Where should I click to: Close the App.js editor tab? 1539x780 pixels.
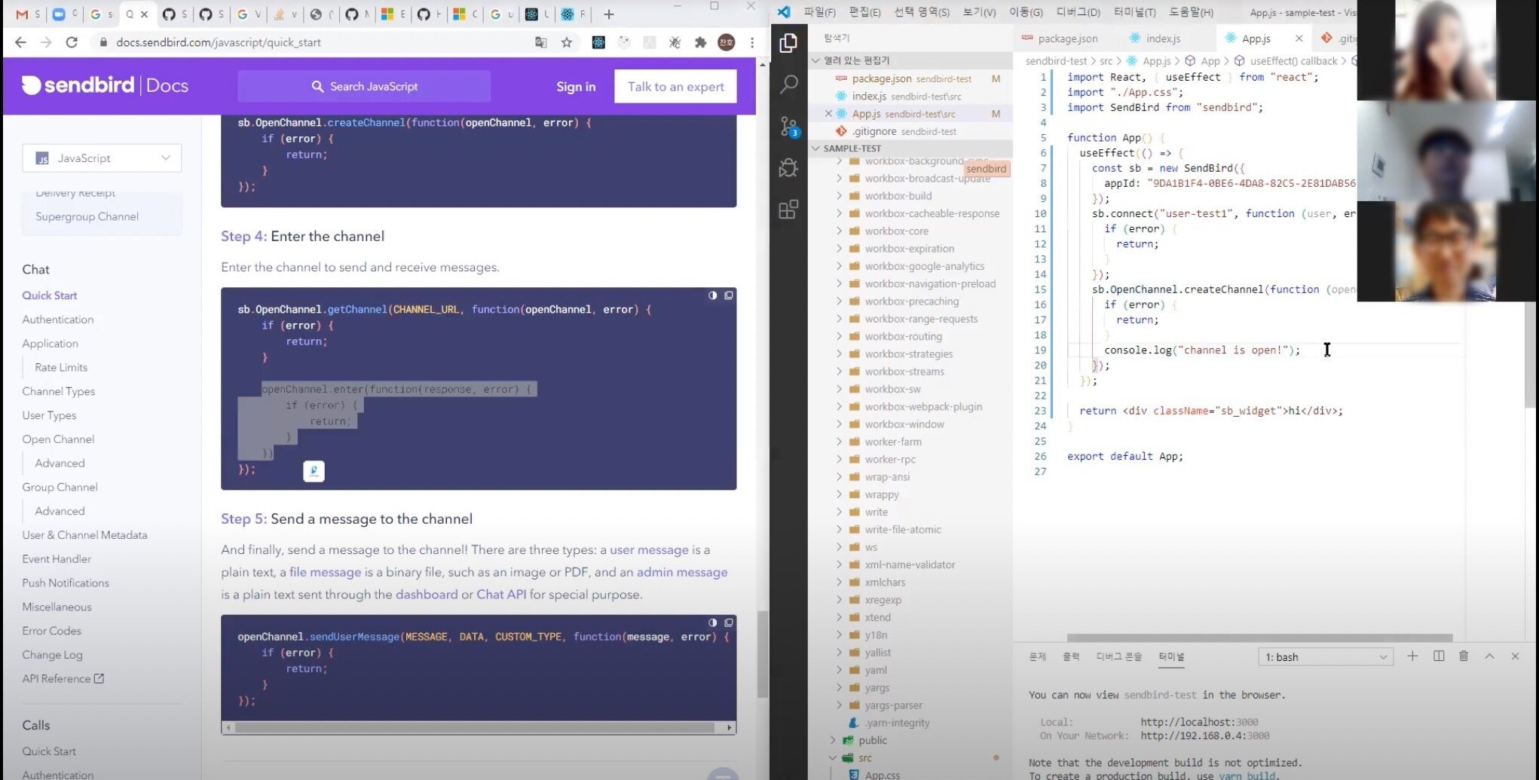pyautogui.click(x=1299, y=38)
